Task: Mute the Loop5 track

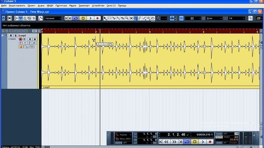Action: [11, 35]
